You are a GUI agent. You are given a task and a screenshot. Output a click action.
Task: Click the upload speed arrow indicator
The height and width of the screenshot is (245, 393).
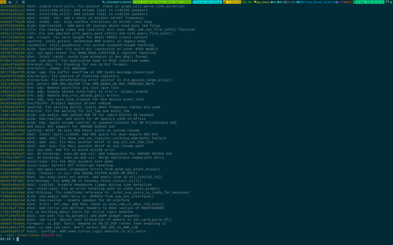pos(280,2)
